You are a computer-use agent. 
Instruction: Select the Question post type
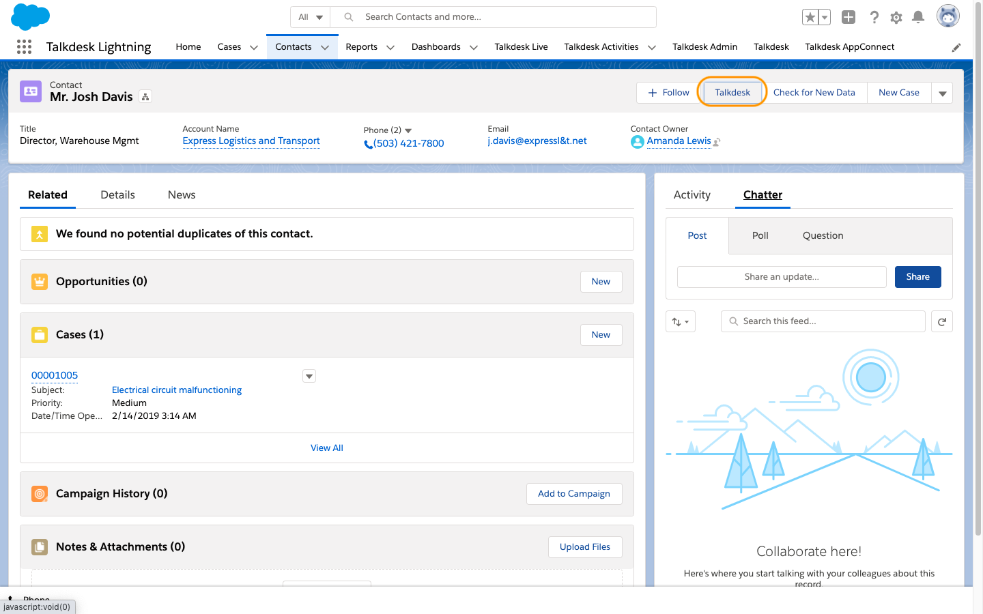click(x=823, y=235)
